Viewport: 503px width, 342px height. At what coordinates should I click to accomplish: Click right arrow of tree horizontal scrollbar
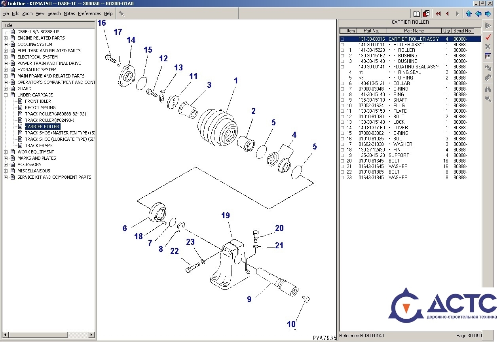point(92,335)
